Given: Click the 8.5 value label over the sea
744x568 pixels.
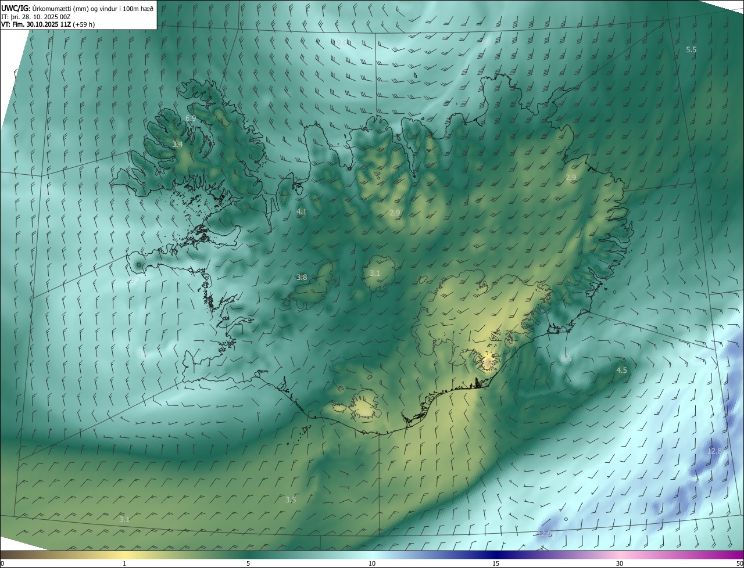Looking at the screenshot, I should pyautogui.click(x=566, y=359).
